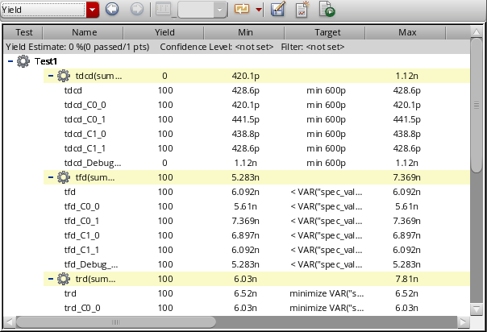Click the save results disk icon
Screen dimensions: 487x332
(x=278, y=10)
